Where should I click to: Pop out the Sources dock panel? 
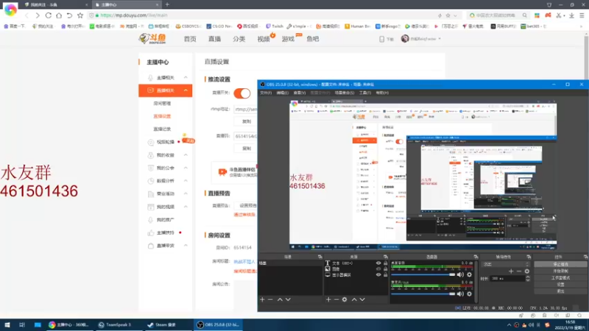pyautogui.click(x=385, y=257)
